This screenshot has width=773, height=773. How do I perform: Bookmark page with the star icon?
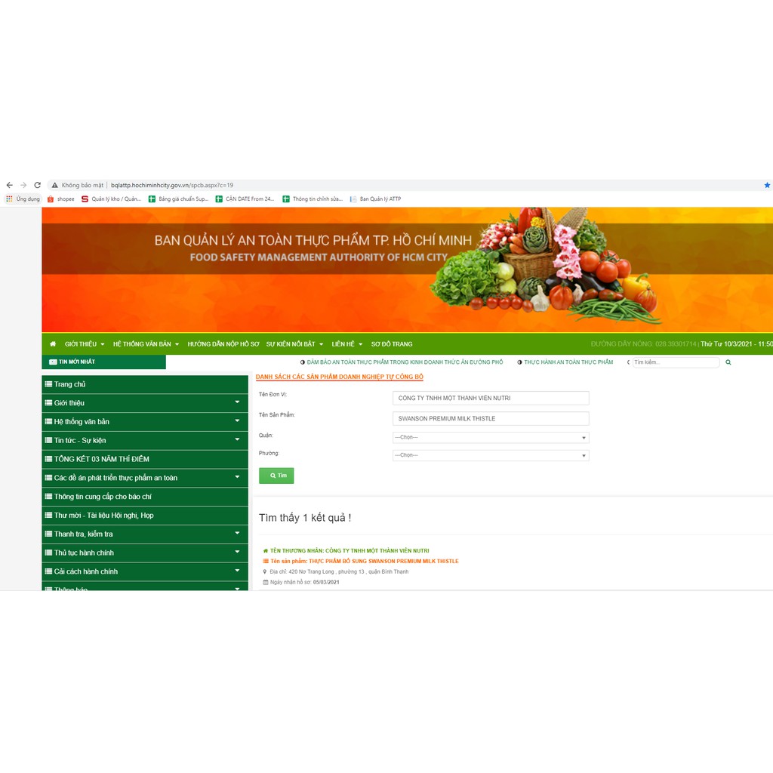[767, 185]
